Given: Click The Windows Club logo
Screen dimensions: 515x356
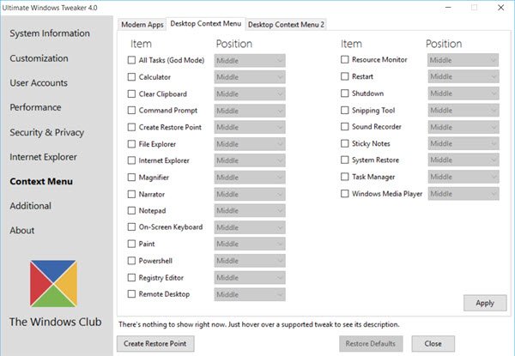Looking at the screenshot, I should point(53,283).
